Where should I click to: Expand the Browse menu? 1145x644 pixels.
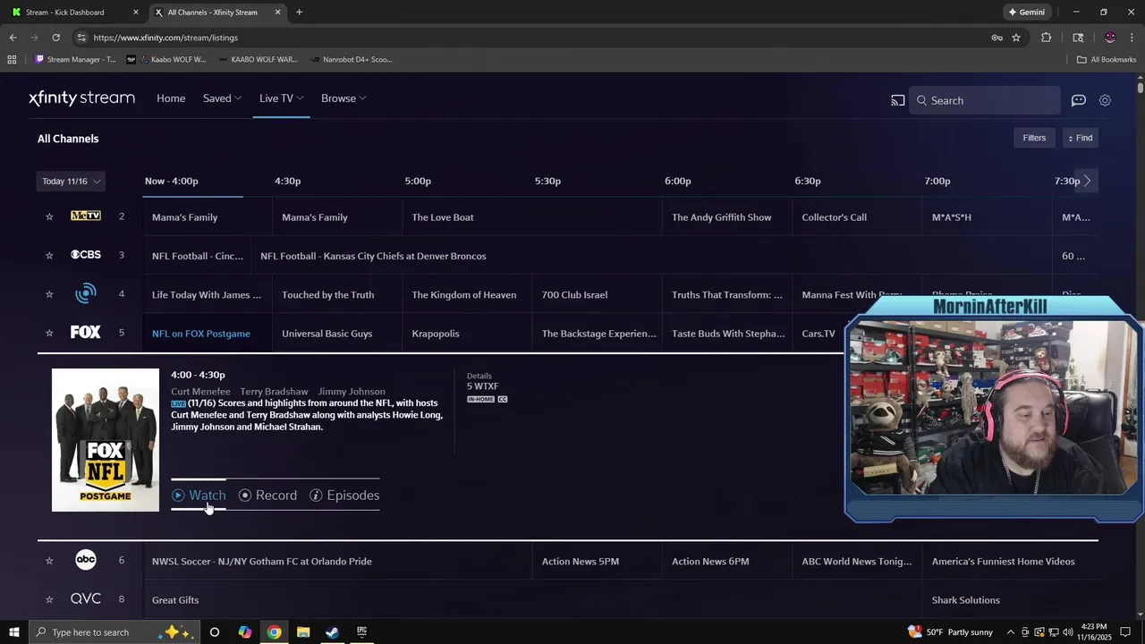pyautogui.click(x=343, y=98)
